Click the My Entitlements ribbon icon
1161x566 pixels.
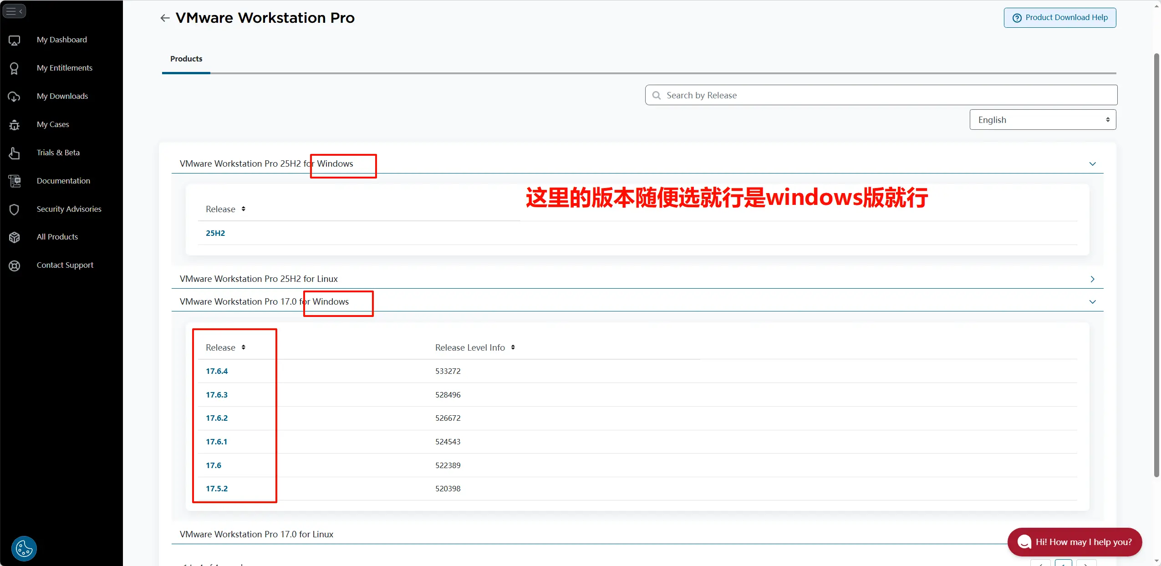coord(14,68)
